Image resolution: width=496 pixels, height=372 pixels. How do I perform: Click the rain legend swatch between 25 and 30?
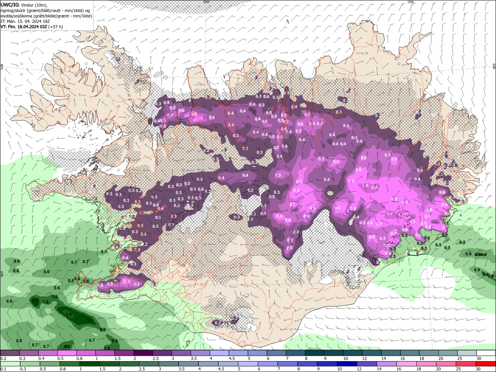[466, 364]
